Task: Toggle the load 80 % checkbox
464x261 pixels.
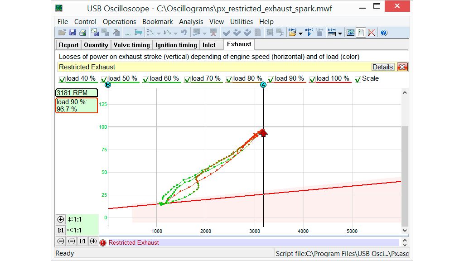Action: click(x=229, y=79)
